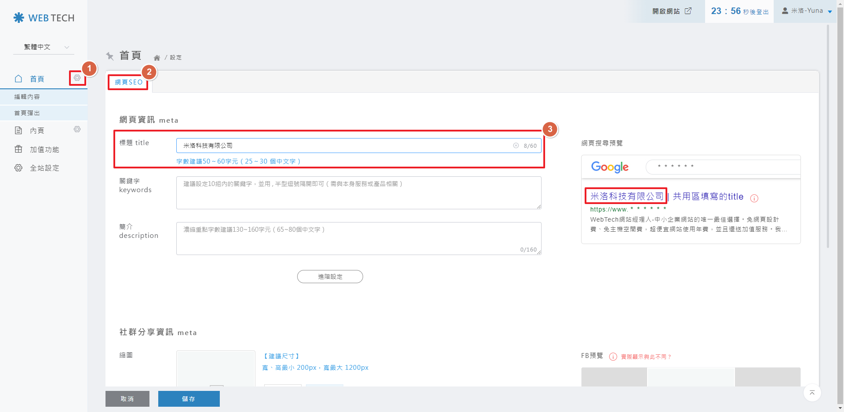844x412 pixels.
Task: Click the info icon next to the preview title
Action: [x=754, y=198]
